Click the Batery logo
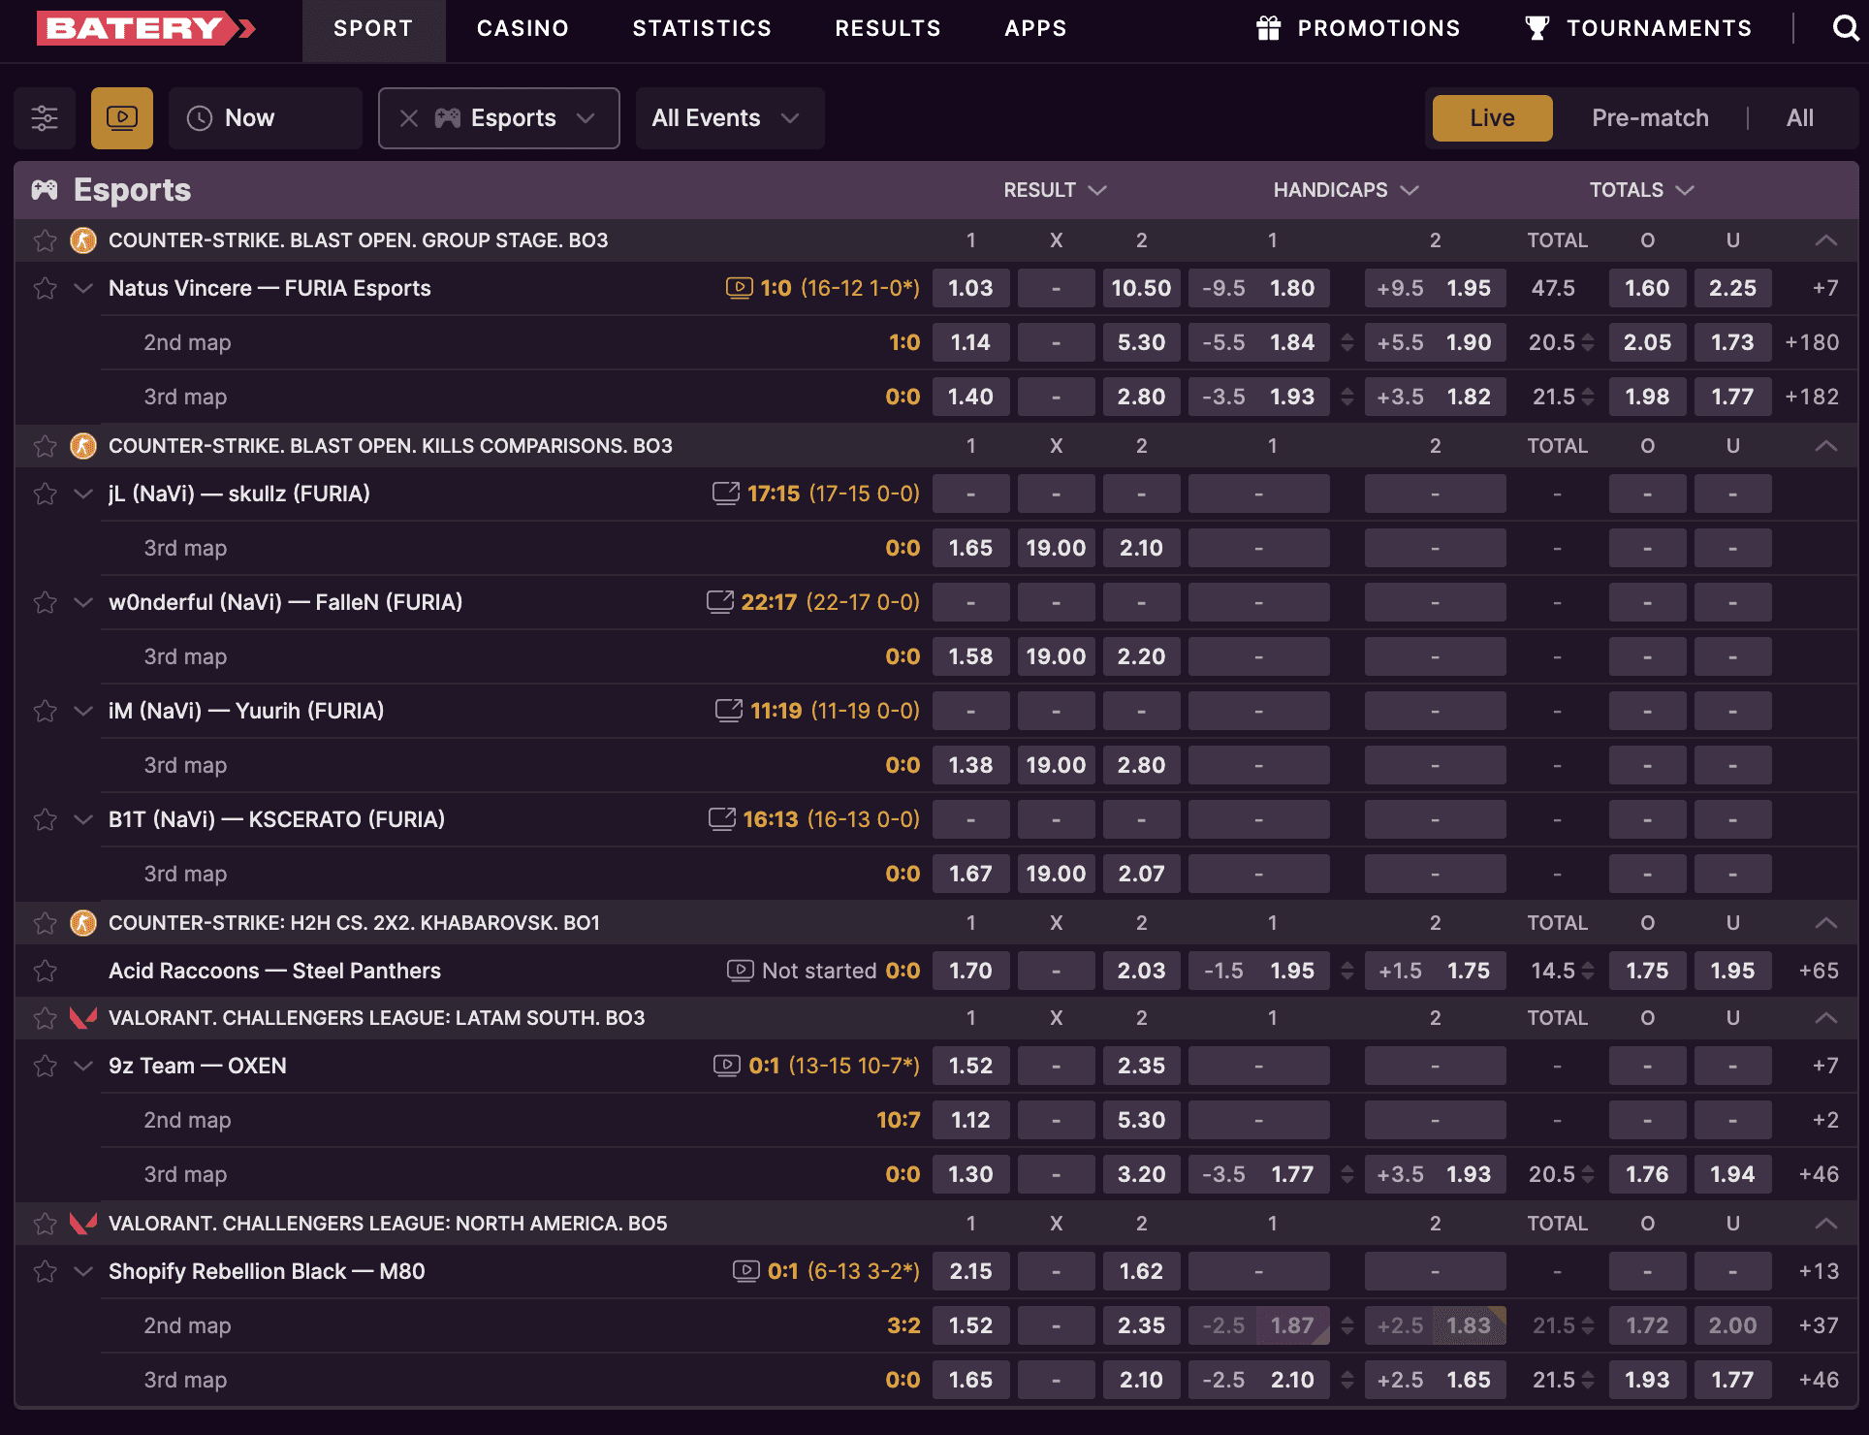The height and width of the screenshot is (1435, 1869). (x=145, y=28)
